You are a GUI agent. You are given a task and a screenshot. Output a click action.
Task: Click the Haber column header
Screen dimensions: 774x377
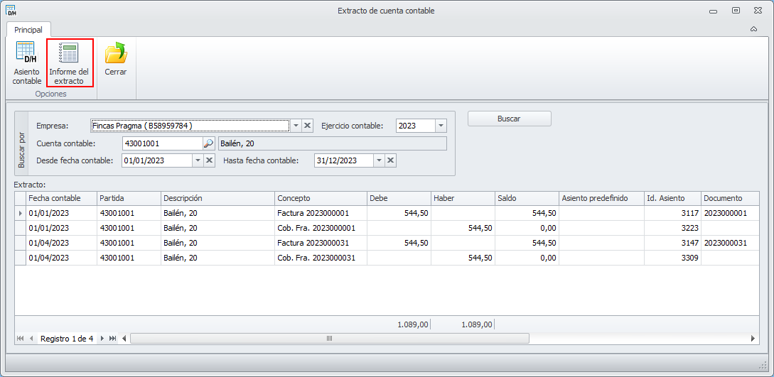[x=463, y=198]
